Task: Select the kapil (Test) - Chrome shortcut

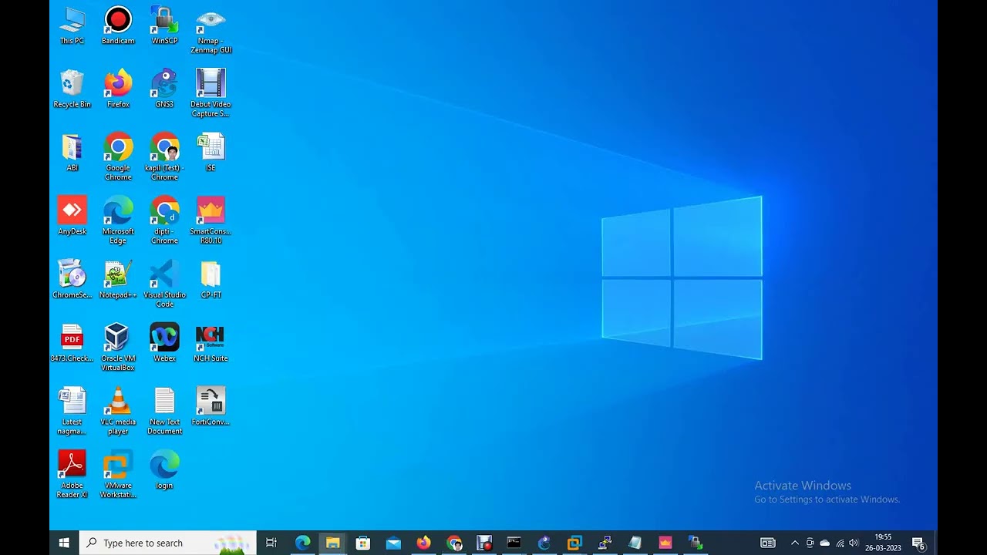Action: point(164,156)
